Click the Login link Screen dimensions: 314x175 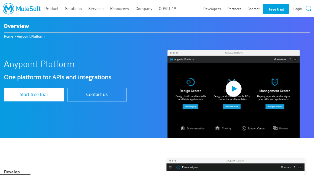click(x=297, y=9)
